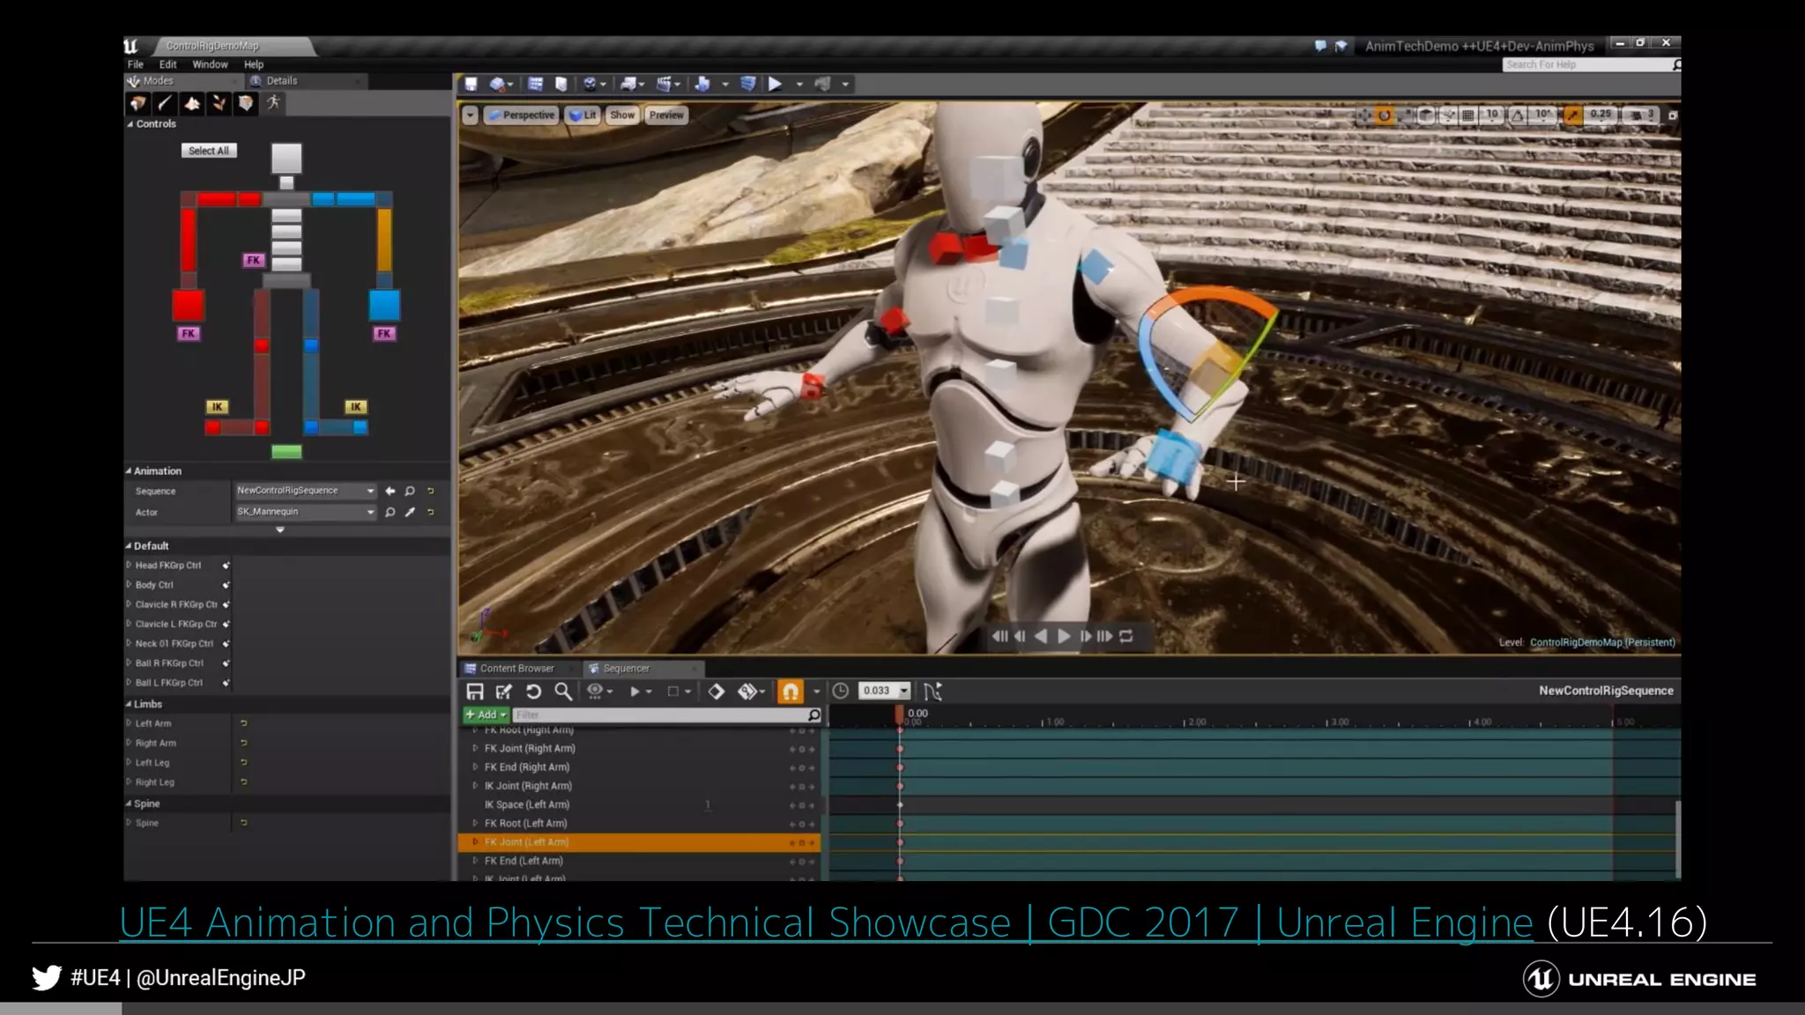1805x1015 pixels.
Task: Click the Blueprints toolbar icon
Action: [628, 84]
